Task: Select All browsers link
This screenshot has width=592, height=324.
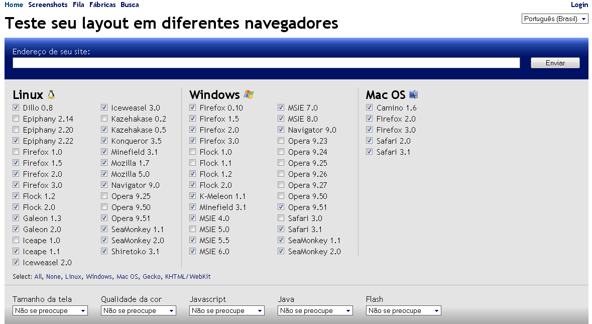Action: tap(38, 276)
